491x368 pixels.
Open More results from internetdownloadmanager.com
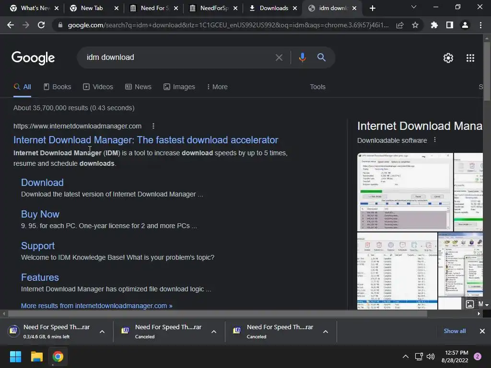click(96, 306)
